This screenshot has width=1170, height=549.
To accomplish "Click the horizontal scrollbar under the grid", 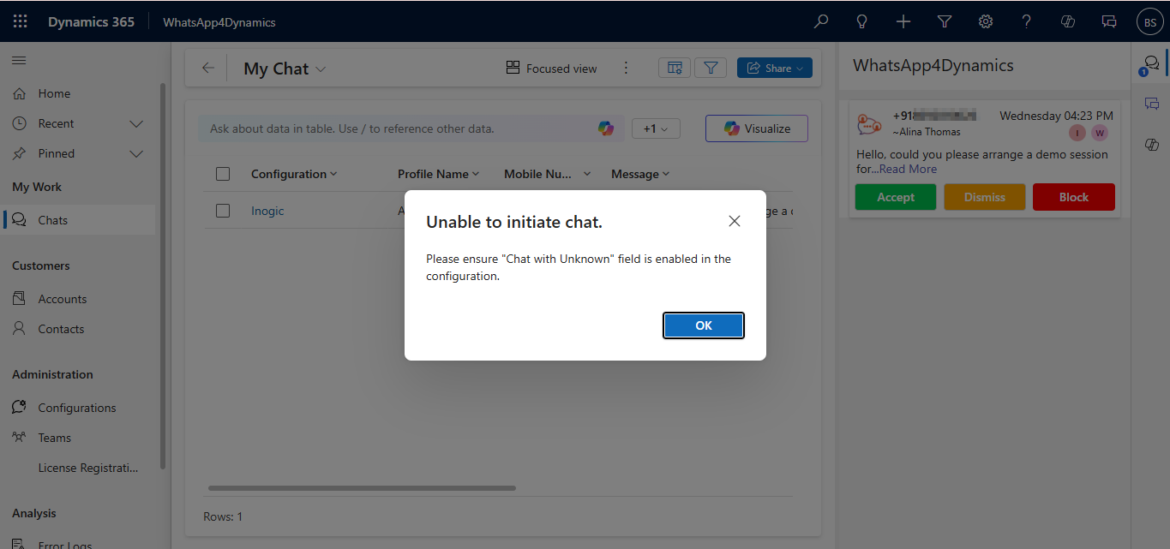I will 362,488.
